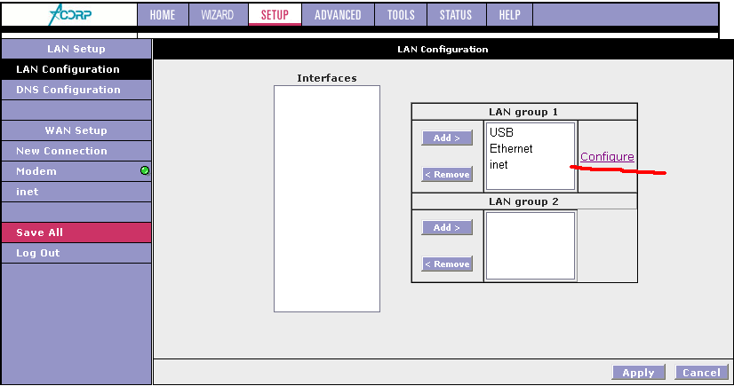Click the Cancel button
734x386 pixels.
point(701,373)
